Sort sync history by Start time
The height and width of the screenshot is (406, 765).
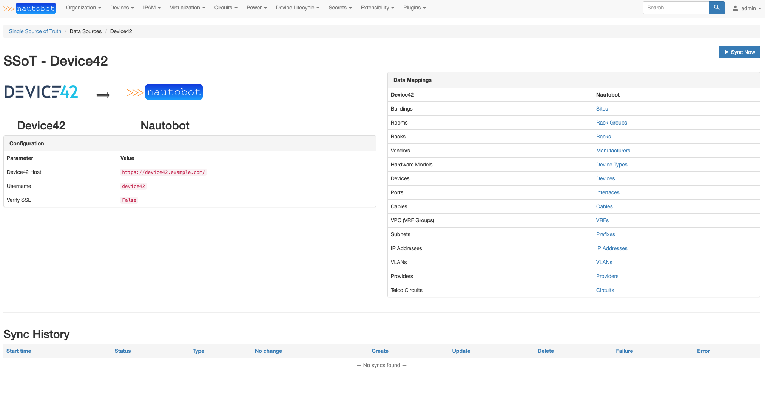coord(19,351)
